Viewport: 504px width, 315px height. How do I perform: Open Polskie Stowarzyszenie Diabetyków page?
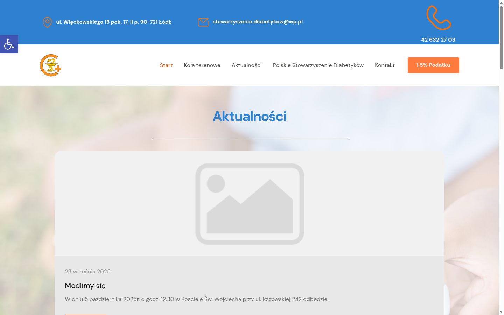click(x=318, y=65)
